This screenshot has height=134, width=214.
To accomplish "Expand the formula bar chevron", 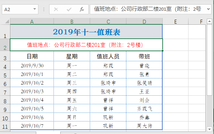I will tap(208, 9).
